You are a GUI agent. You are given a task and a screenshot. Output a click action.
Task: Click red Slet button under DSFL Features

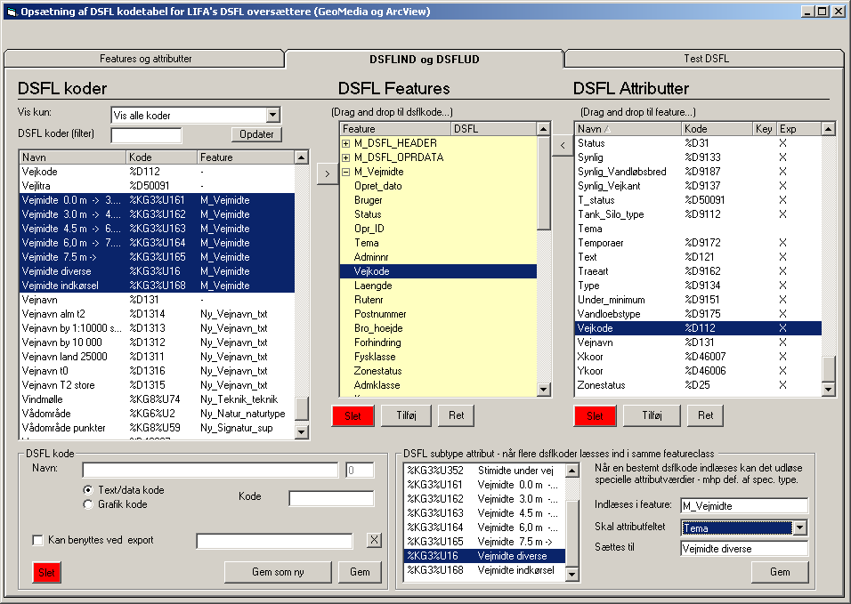[353, 415]
